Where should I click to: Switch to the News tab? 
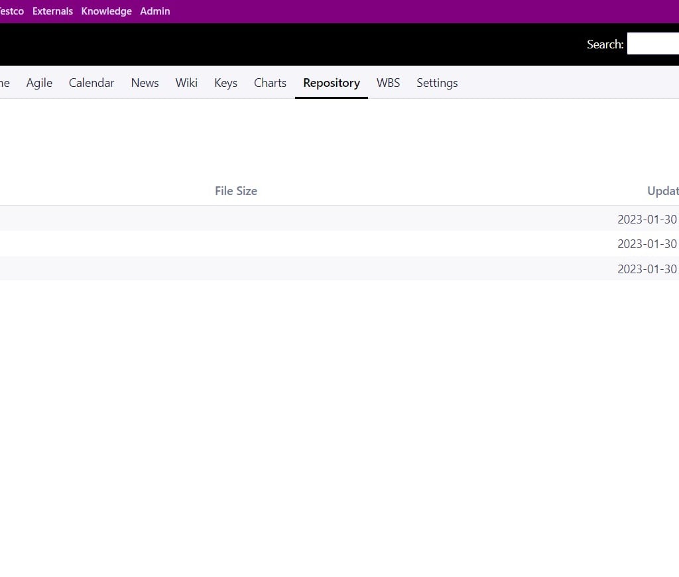click(x=145, y=83)
